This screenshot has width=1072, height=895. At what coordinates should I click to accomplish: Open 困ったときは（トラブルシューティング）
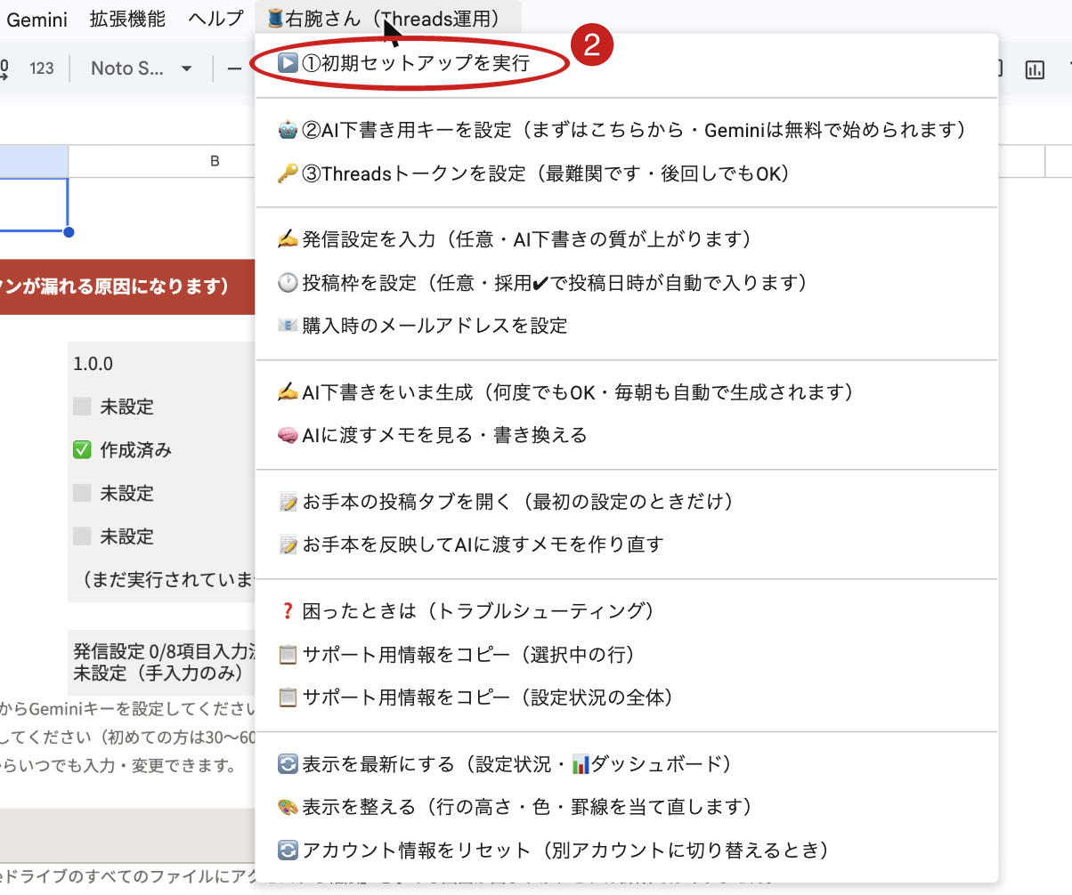pos(627,611)
